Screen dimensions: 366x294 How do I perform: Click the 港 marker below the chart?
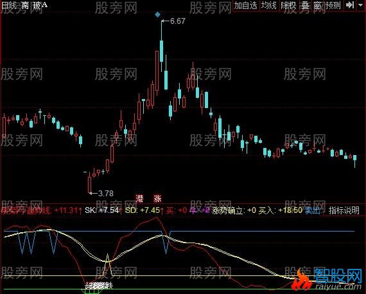(139, 199)
